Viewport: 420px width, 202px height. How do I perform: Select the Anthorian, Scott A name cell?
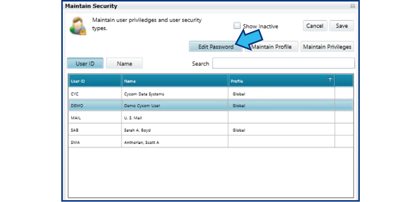click(x=175, y=142)
